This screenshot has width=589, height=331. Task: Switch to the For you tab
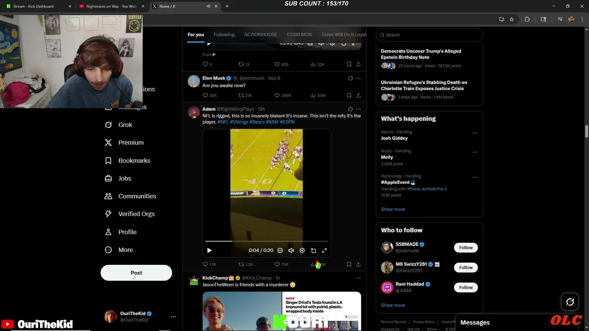tap(196, 34)
